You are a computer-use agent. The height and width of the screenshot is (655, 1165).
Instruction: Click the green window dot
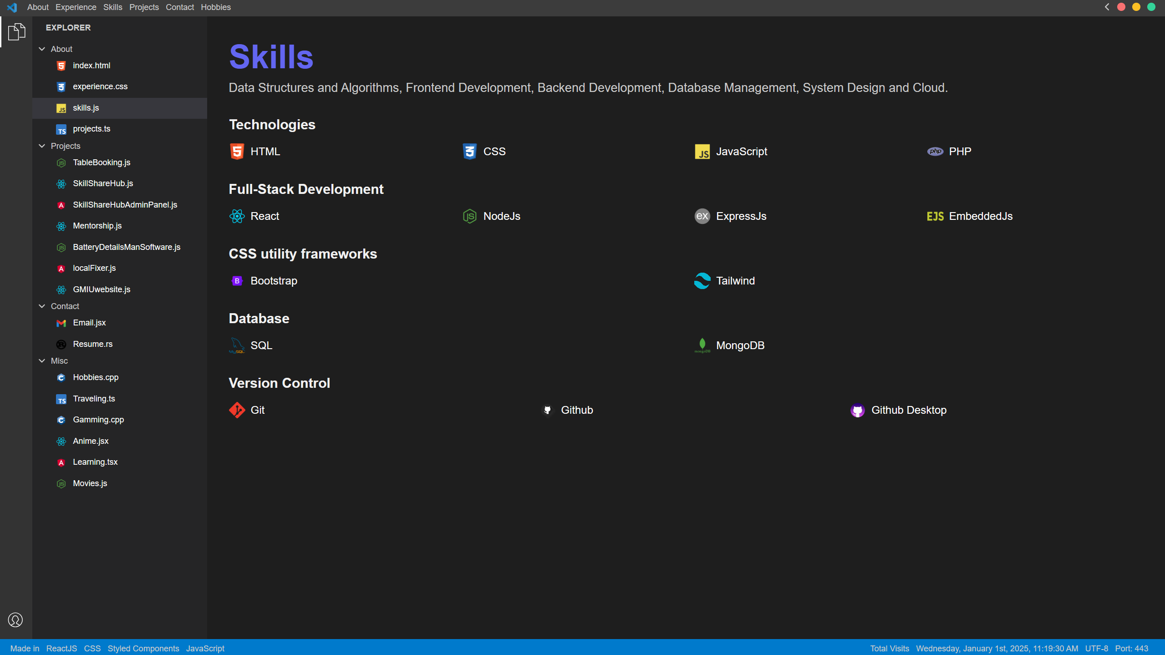1151,7
